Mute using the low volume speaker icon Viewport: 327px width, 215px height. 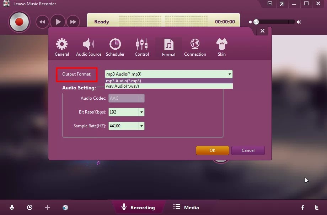point(251,22)
